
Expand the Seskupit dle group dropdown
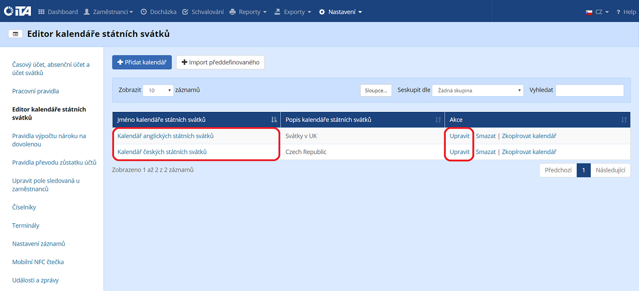point(478,90)
